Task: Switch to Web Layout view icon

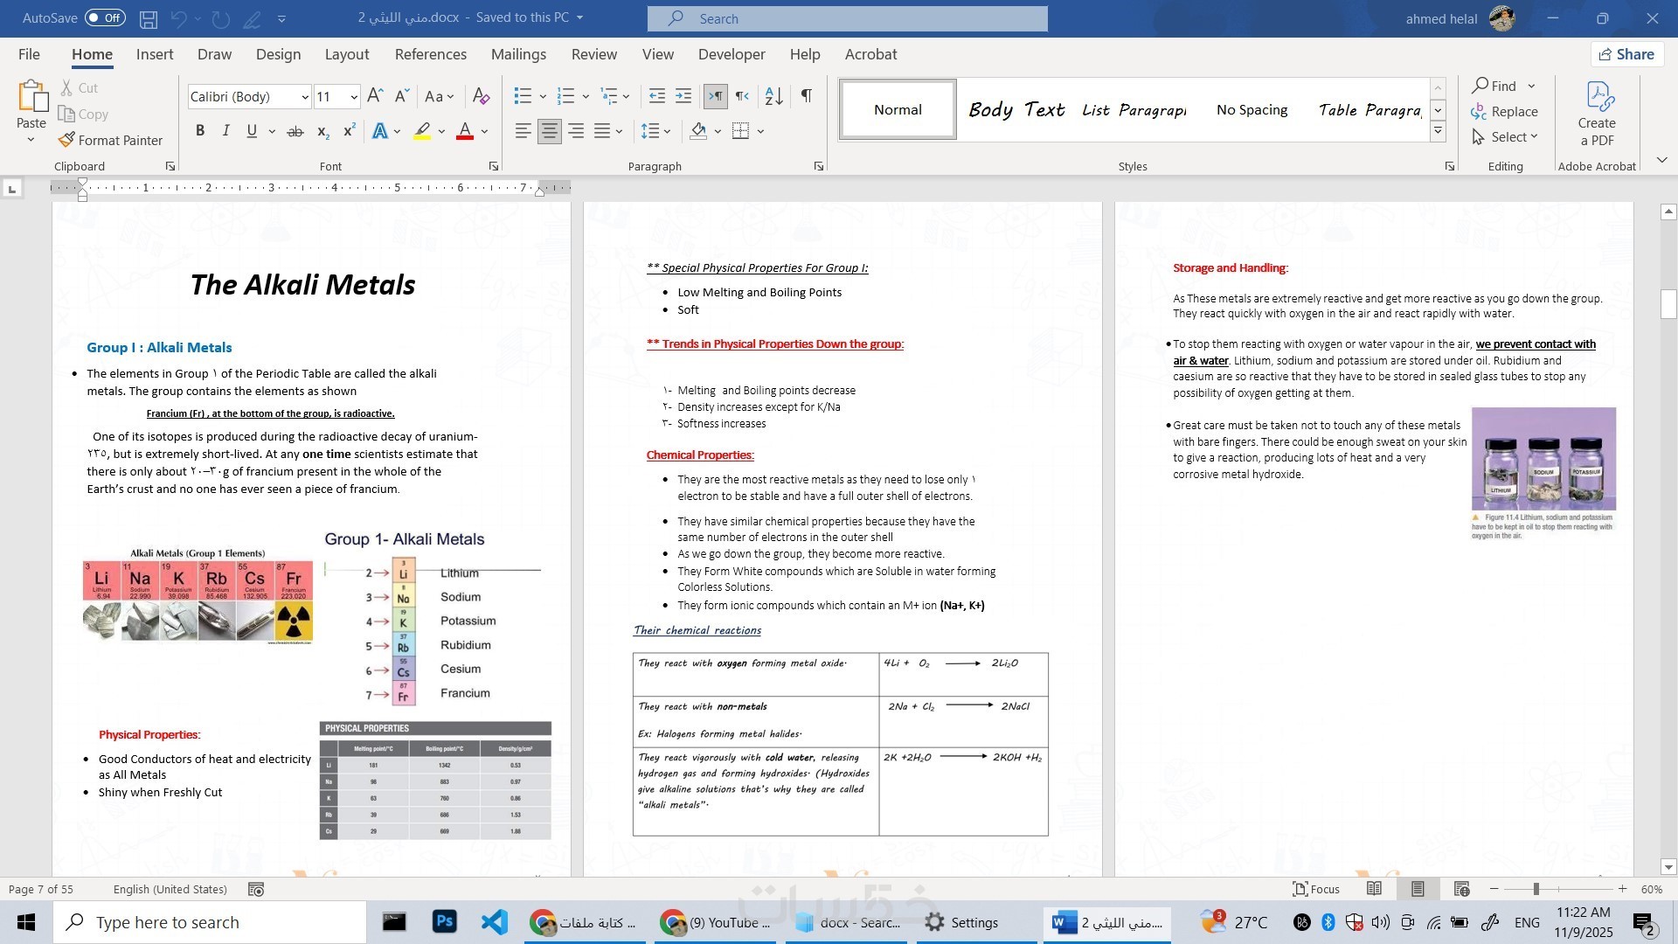Action: click(1461, 889)
